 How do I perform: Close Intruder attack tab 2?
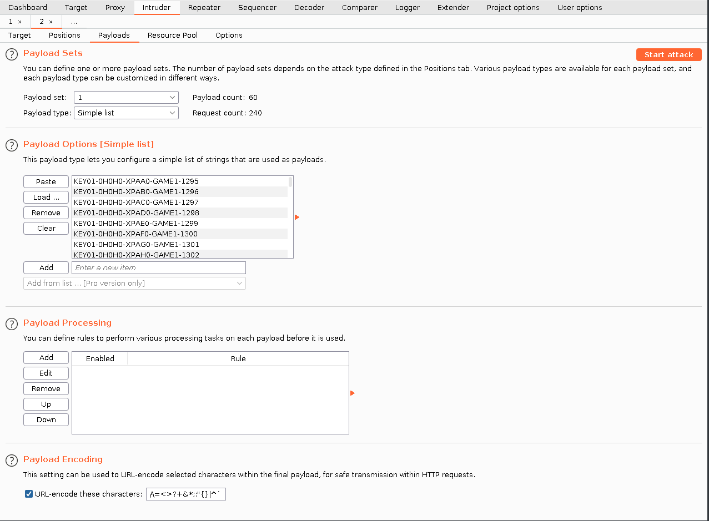coord(51,22)
